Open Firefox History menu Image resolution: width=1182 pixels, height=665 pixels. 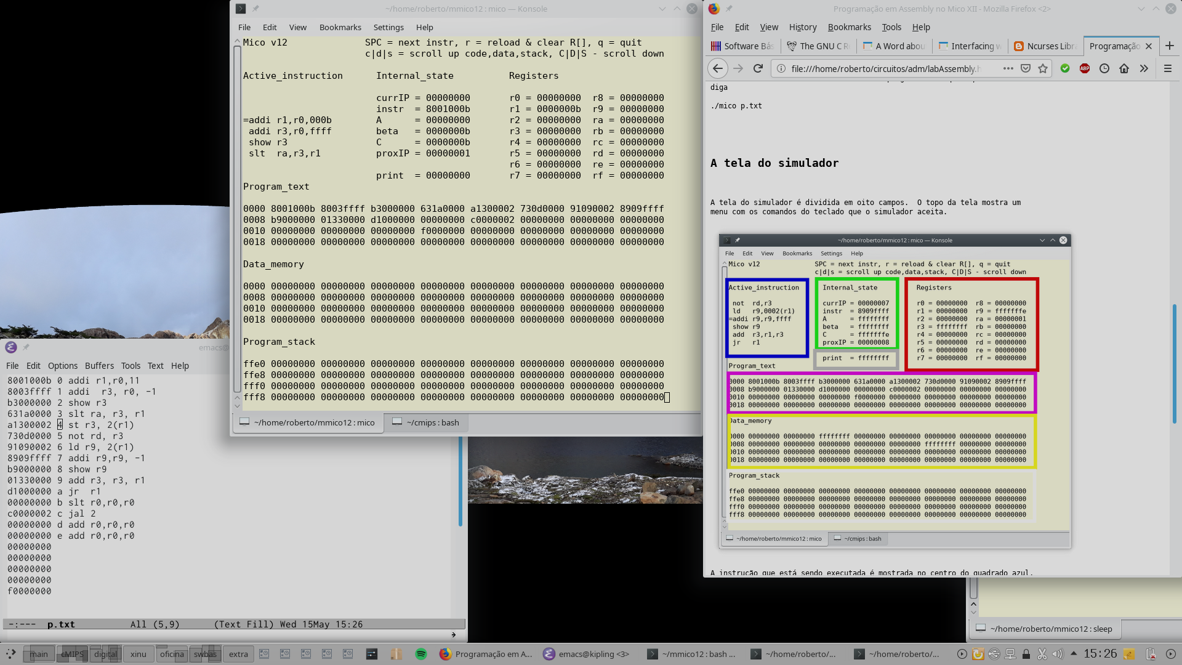point(803,27)
